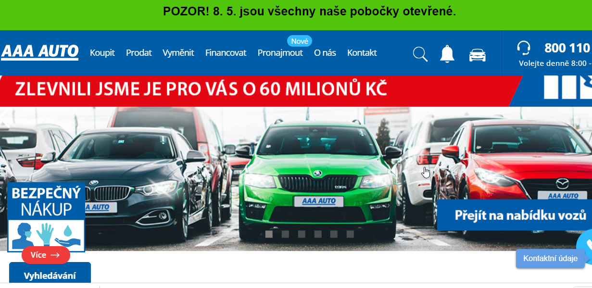The height and width of the screenshot is (288, 592).
Task: Open the Koupit menu
Action: tap(102, 53)
